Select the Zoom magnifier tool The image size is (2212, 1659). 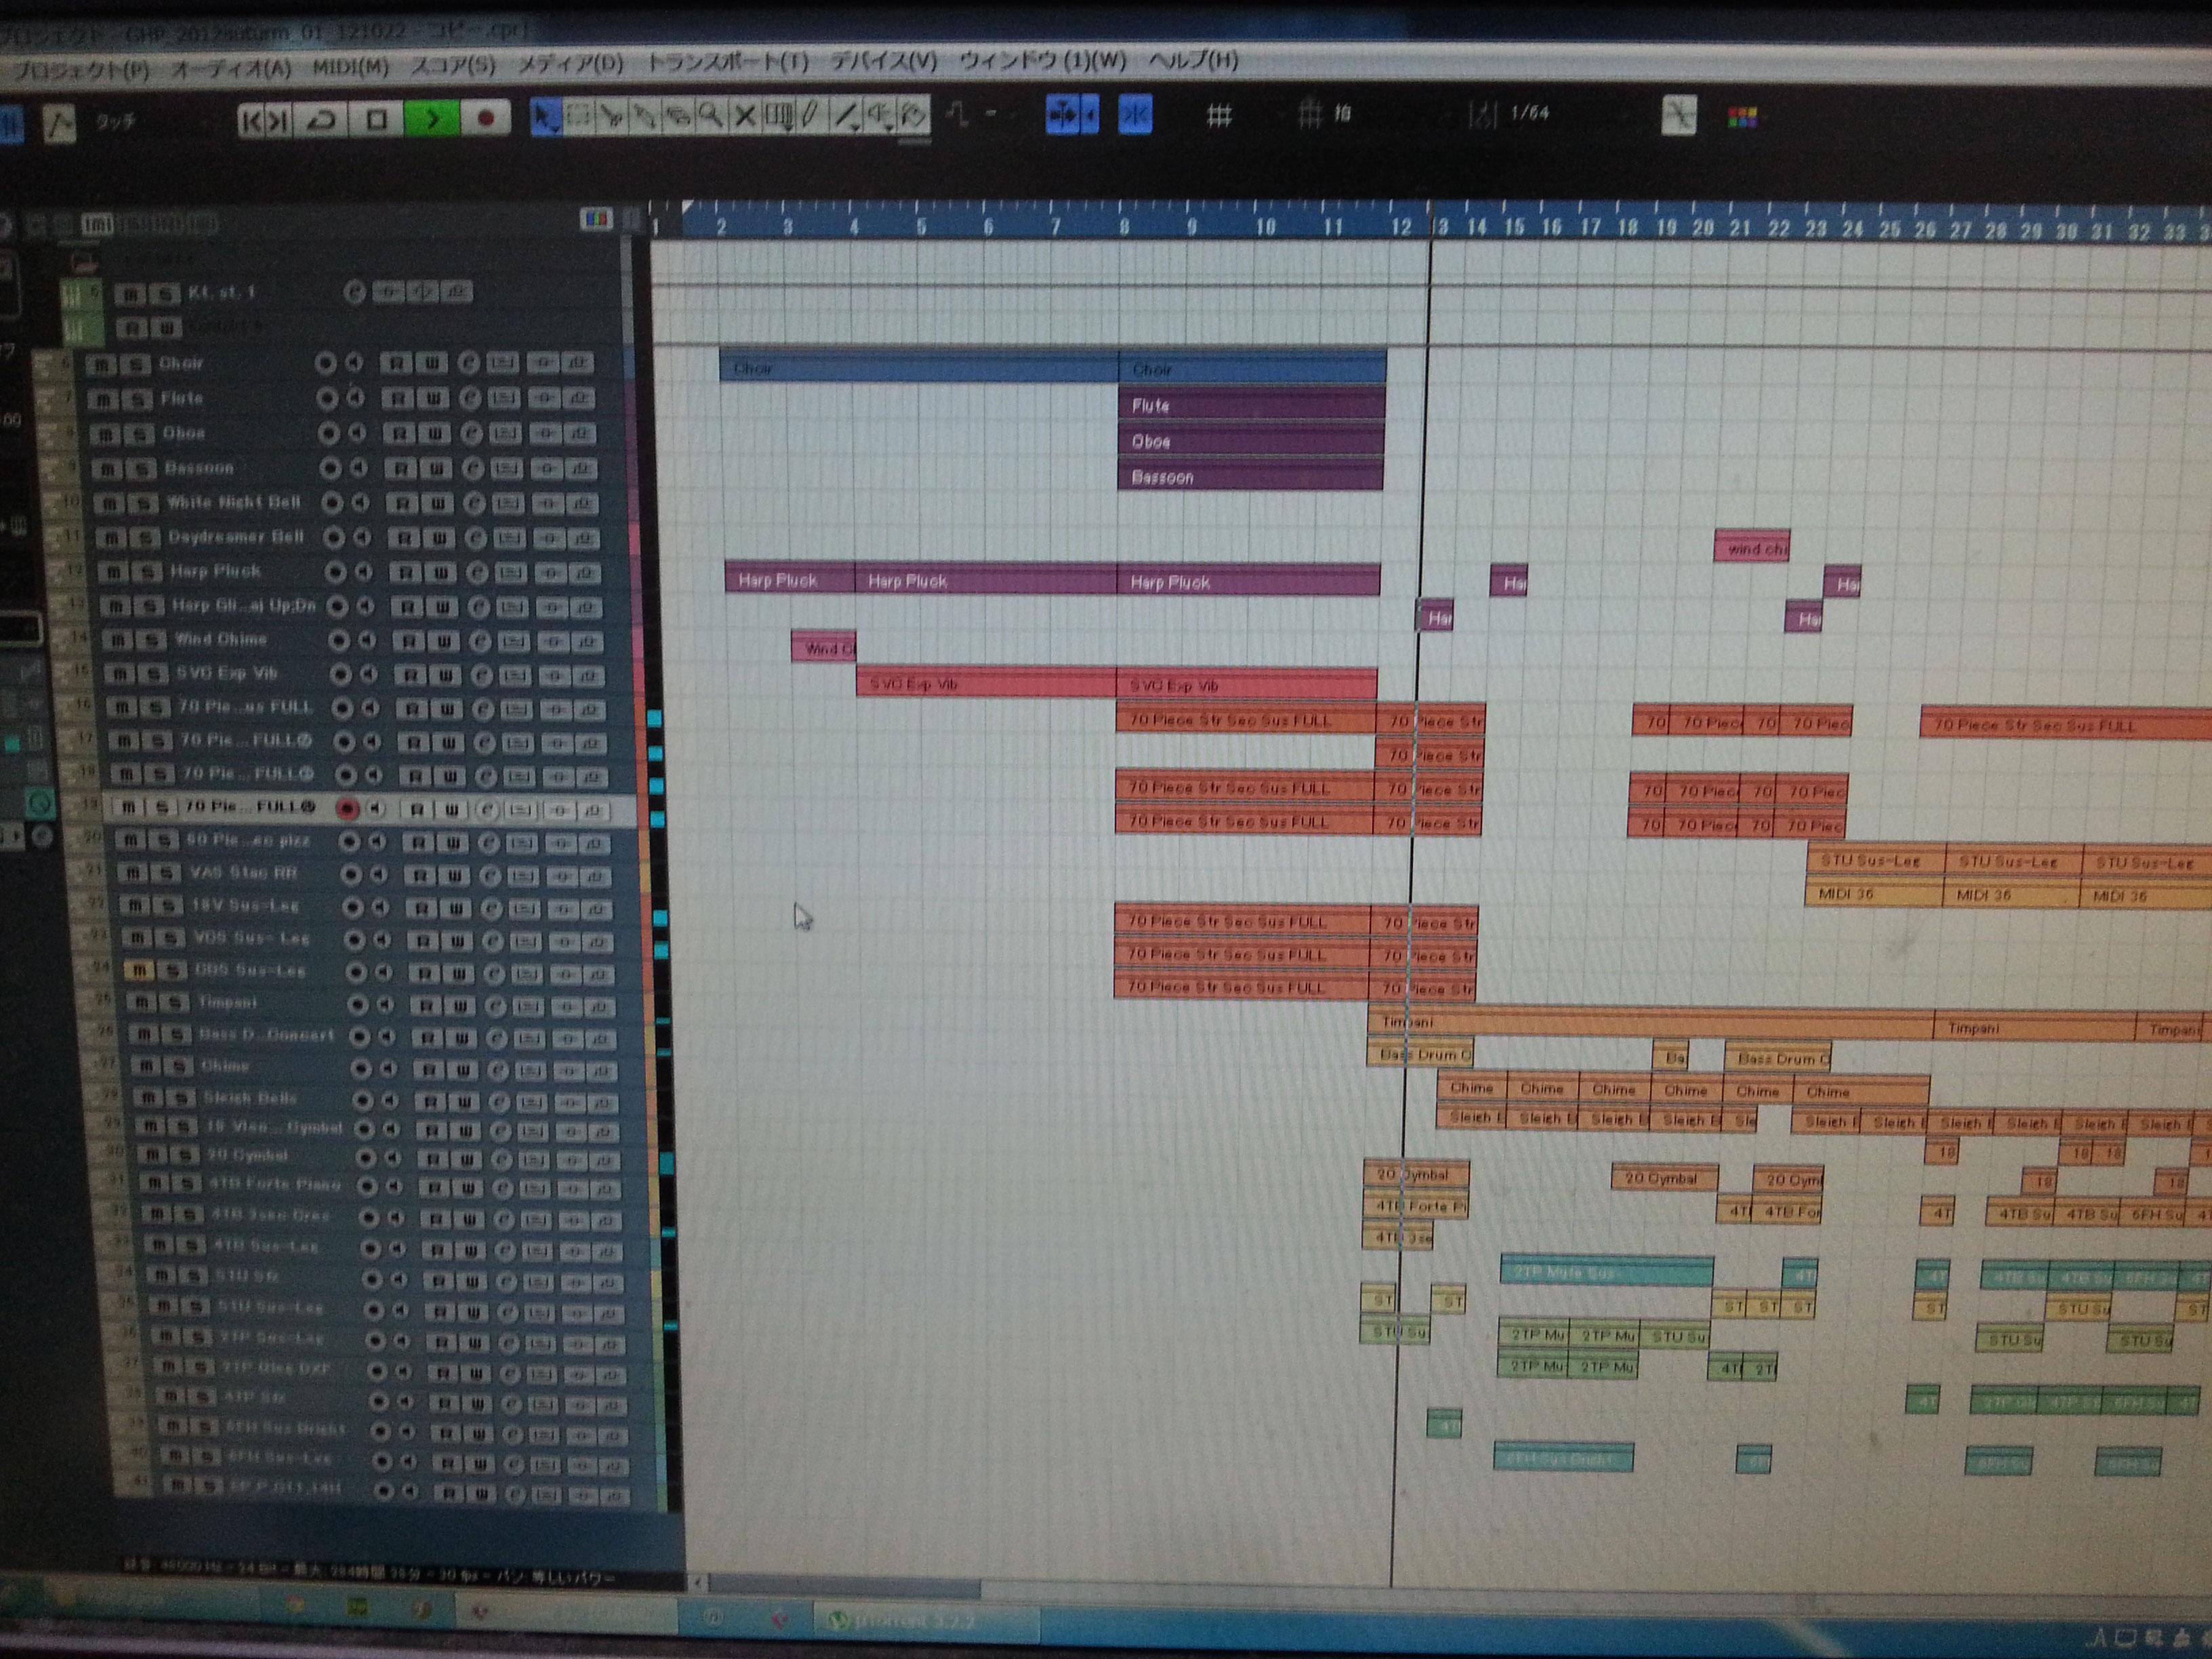tap(711, 116)
